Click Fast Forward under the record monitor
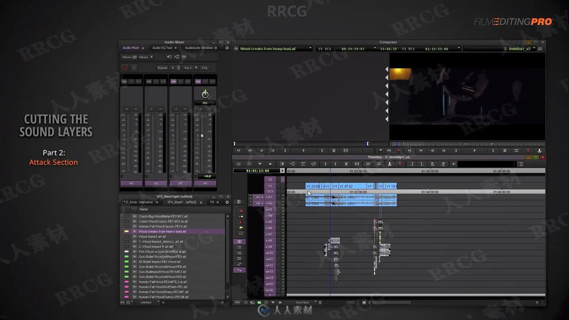Image resolution: width=569 pixels, height=320 pixels. click(x=421, y=151)
